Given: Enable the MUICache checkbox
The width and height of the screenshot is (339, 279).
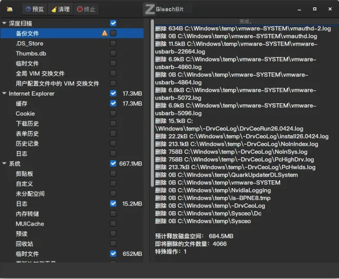Looking at the screenshot, I should pos(113,224).
